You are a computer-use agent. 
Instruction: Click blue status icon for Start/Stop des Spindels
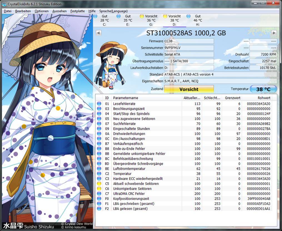[99, 114]
